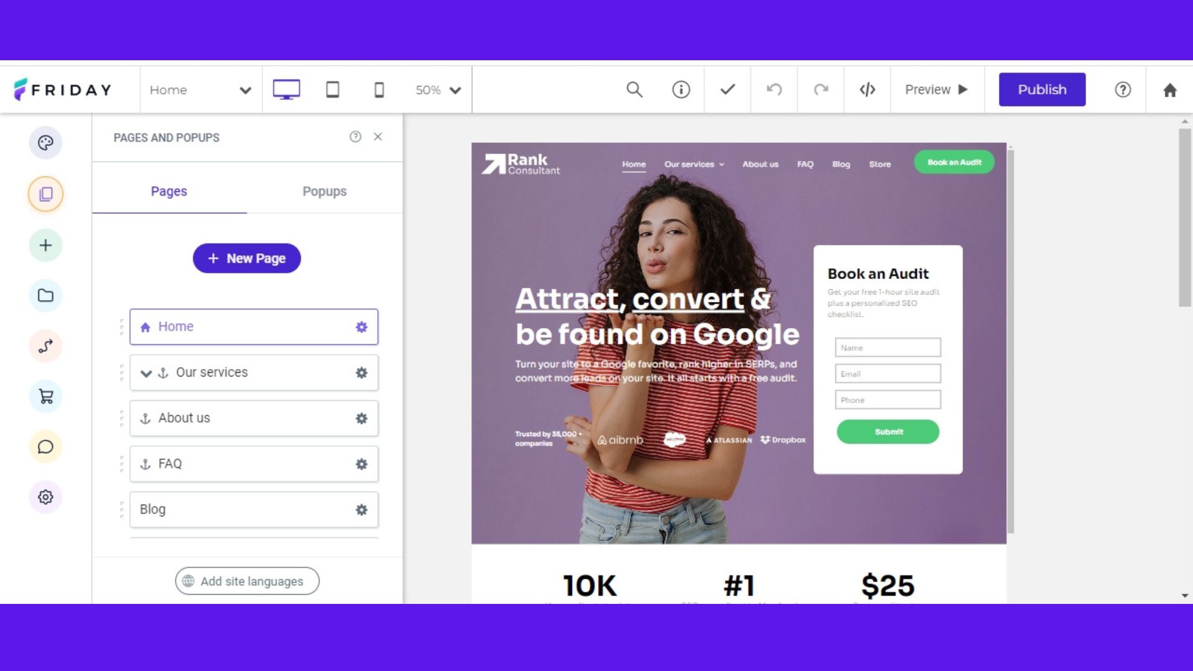
Task: Switch to the Pages tab
Action: click(x=169, y=191)
